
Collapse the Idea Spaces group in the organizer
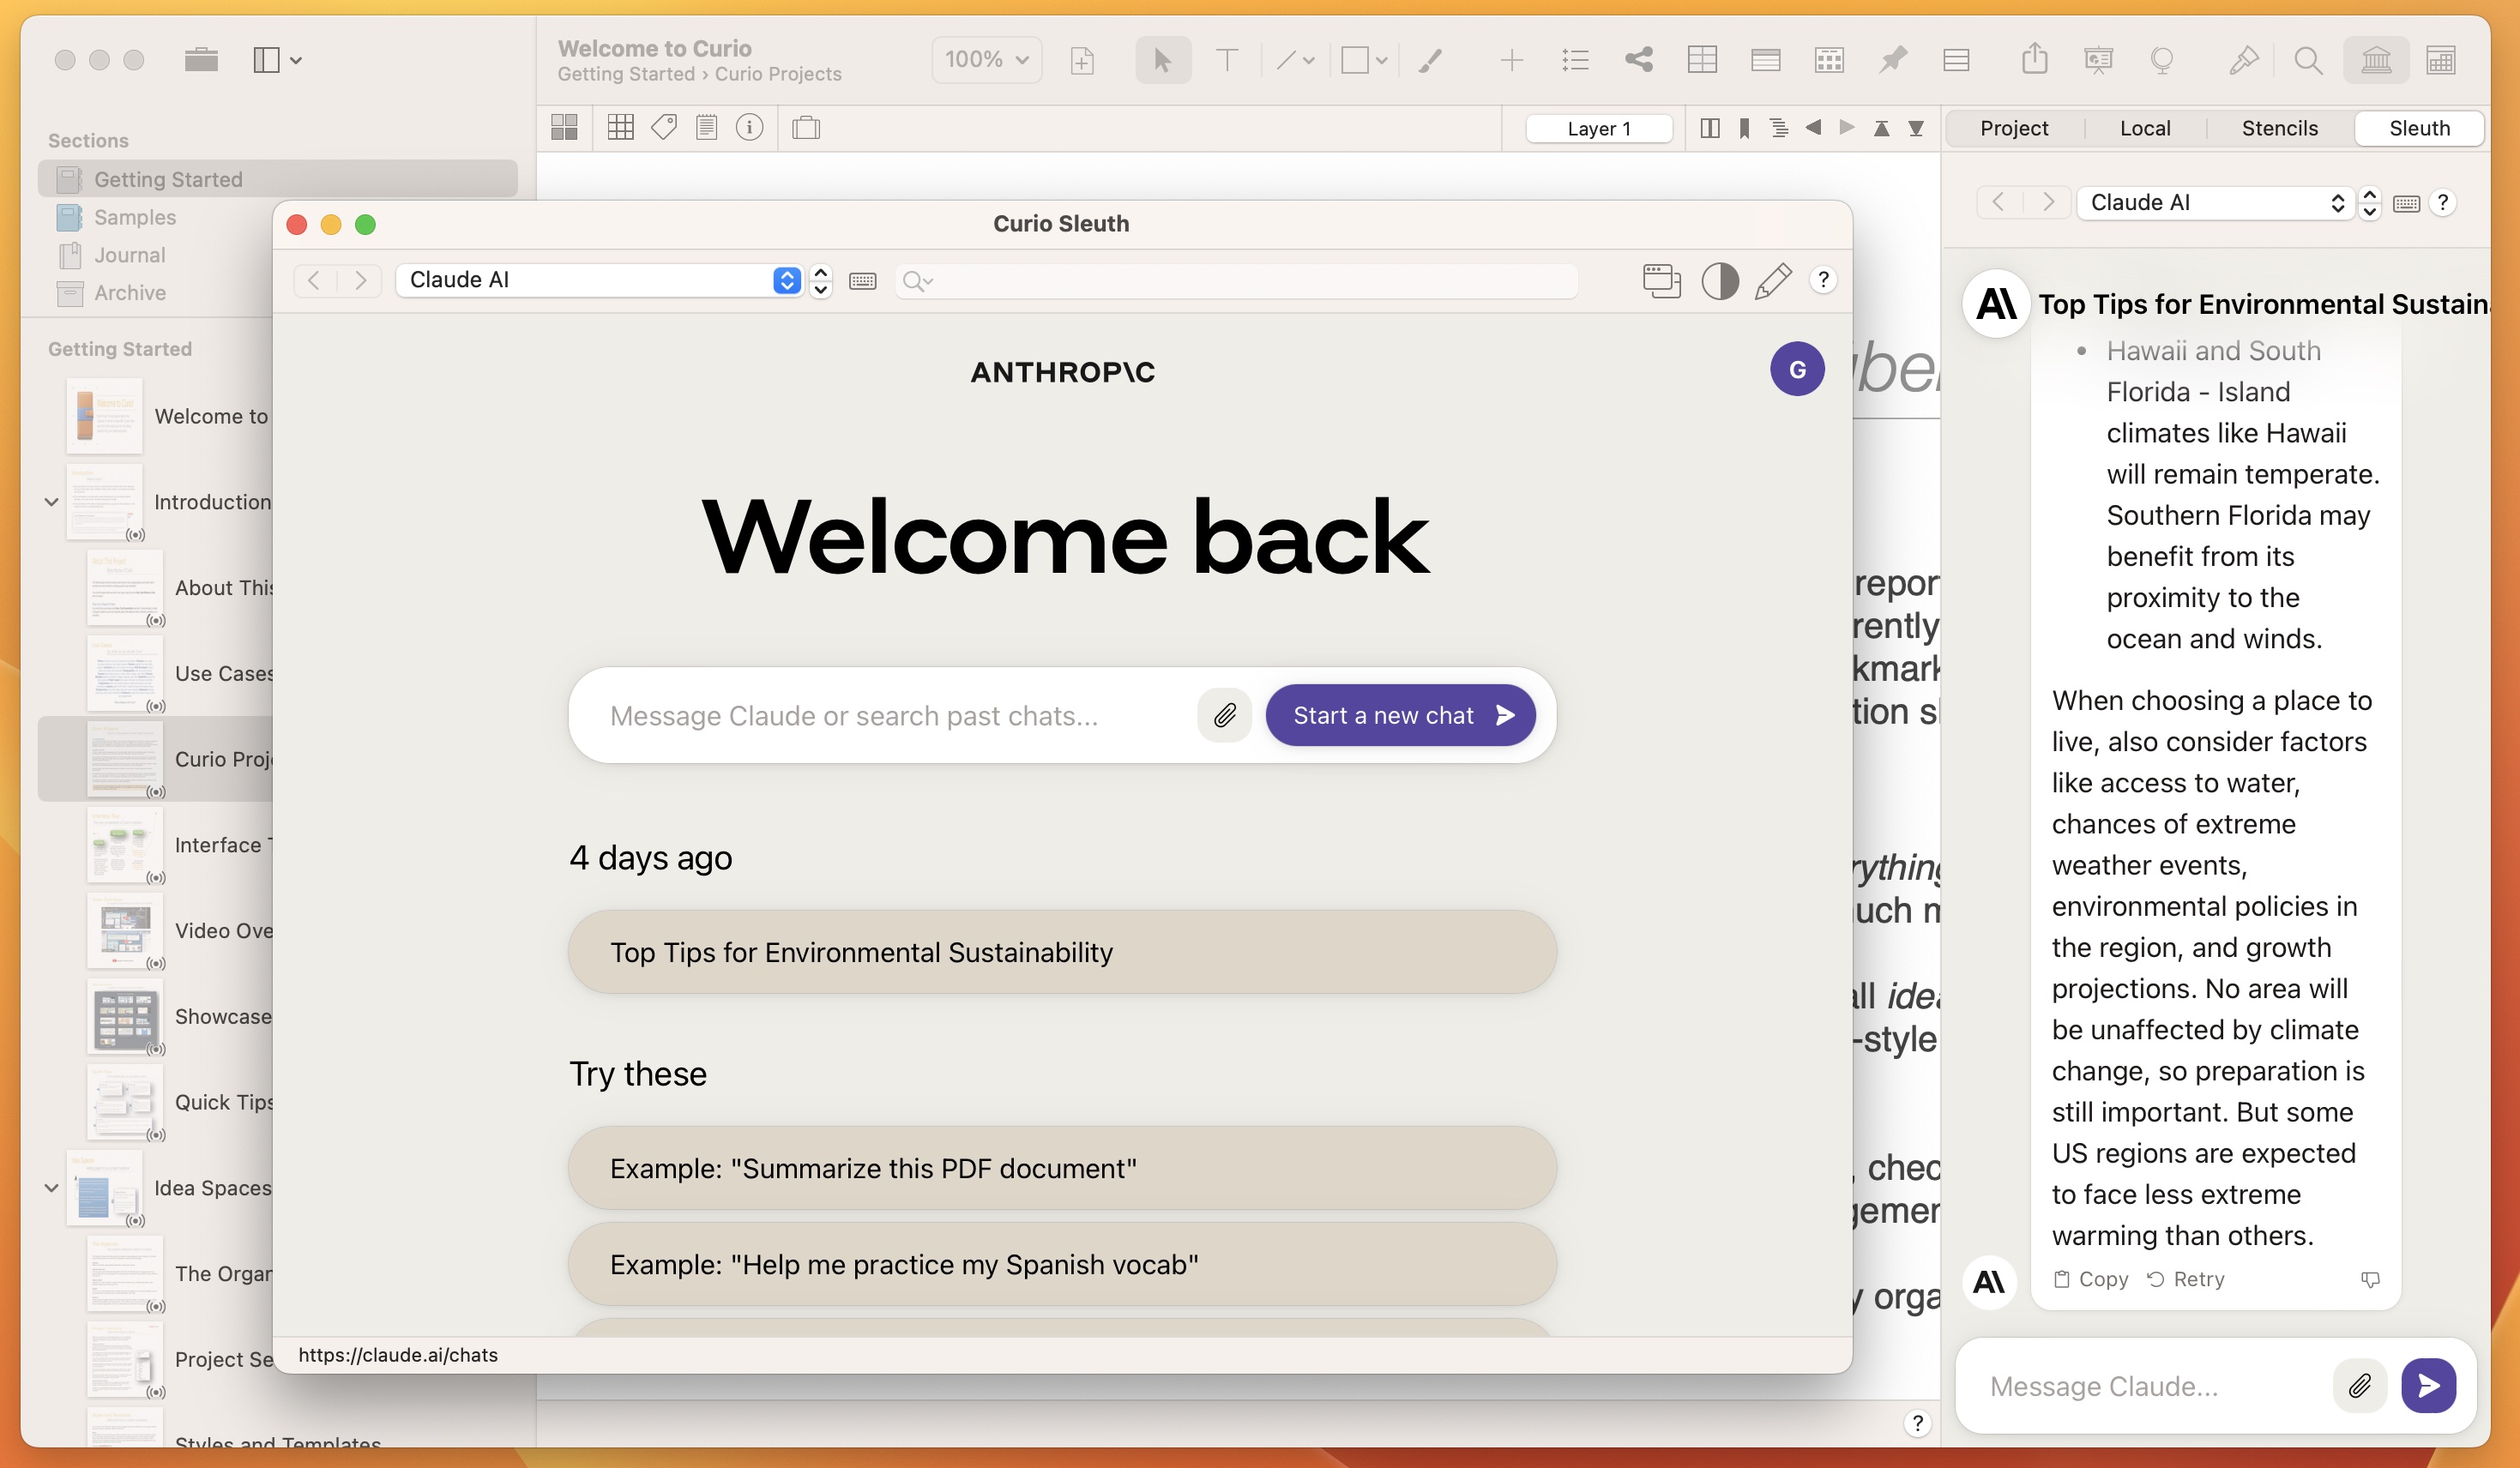click(51, 1188)
